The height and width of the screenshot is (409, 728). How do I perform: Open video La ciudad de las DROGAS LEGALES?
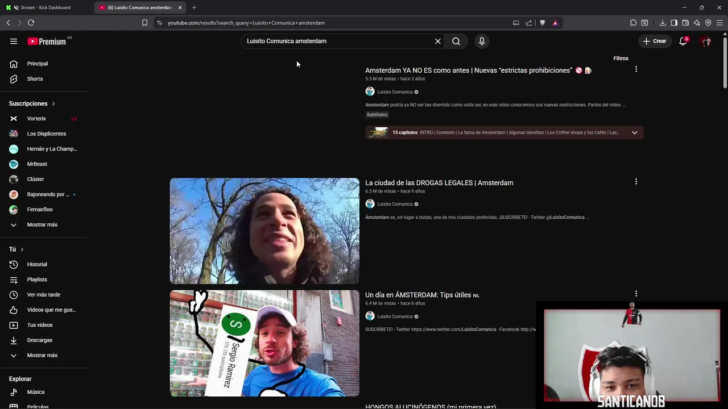[439, 183]
